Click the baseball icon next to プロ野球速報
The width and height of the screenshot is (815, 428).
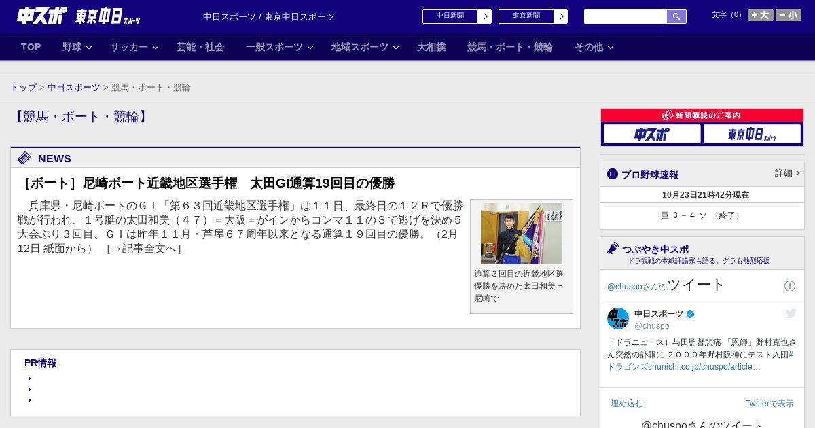point(613,174)
